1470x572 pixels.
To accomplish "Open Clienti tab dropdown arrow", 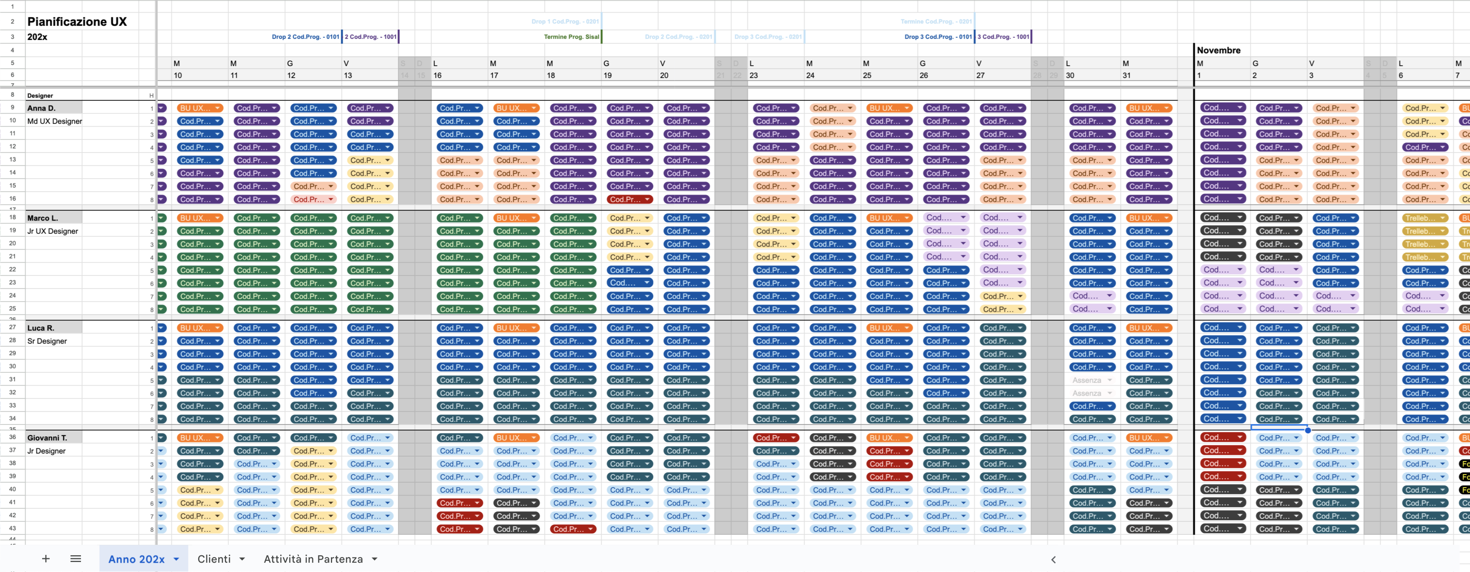I will tap(242, 559).
